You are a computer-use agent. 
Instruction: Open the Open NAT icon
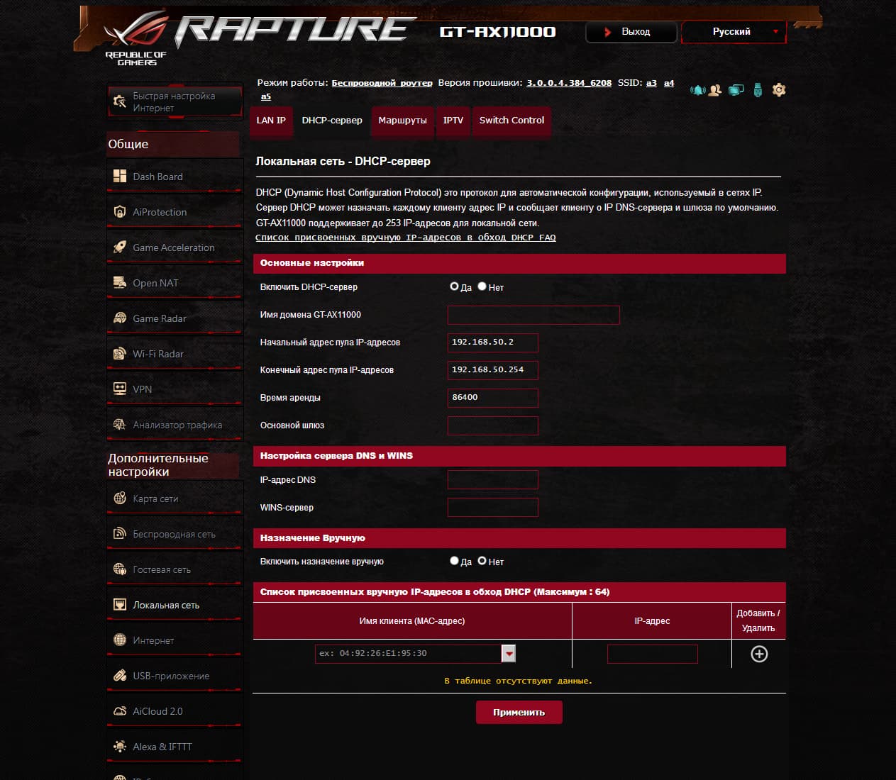[x=120, y=283]
